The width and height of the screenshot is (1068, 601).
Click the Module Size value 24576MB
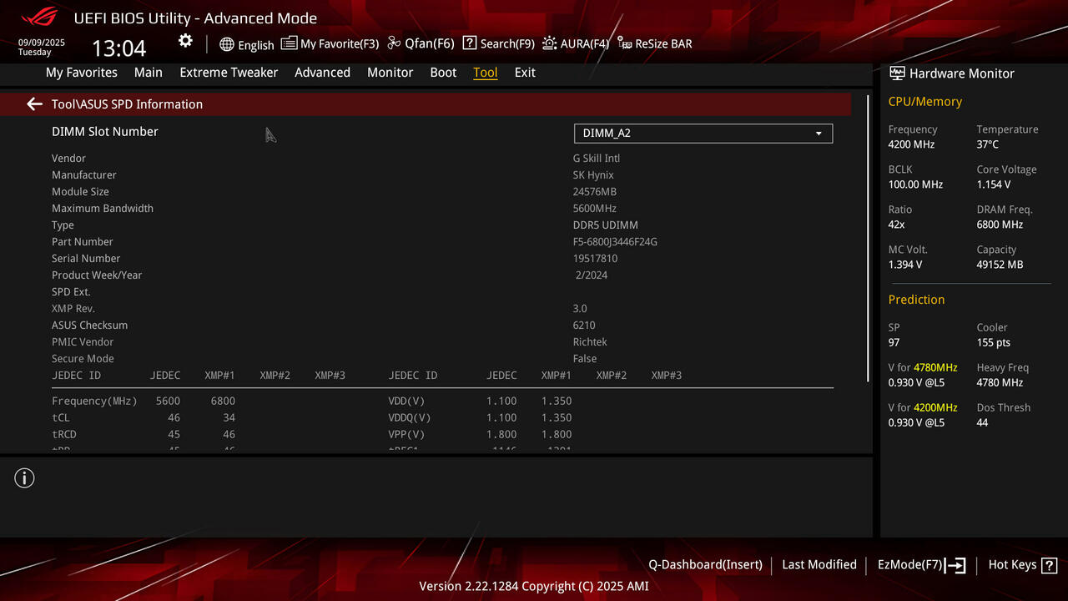[595, 192]
